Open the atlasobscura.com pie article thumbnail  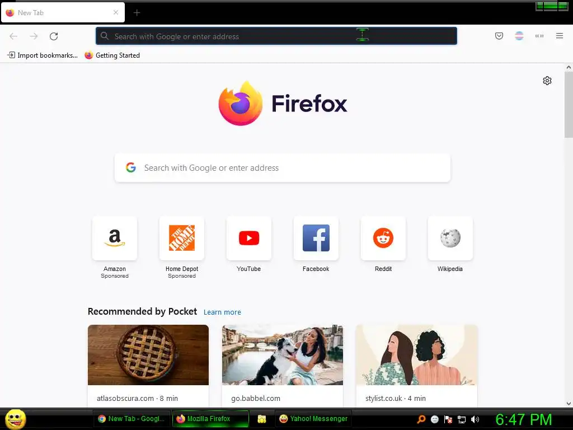[x=148, y=354]
